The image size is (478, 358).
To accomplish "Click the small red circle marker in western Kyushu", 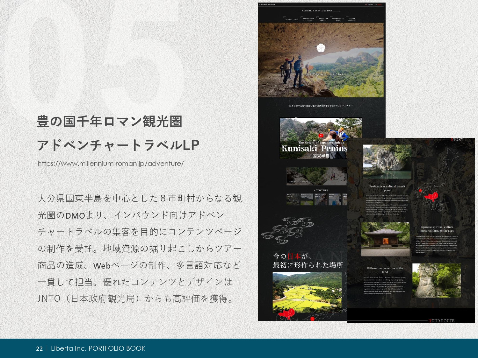I will [x=420, y=191].
